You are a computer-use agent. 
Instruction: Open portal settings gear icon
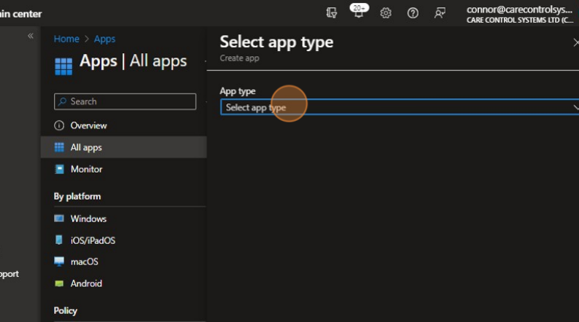click(386, 13)
